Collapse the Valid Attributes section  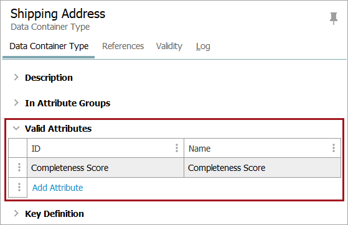coord(16,128)
